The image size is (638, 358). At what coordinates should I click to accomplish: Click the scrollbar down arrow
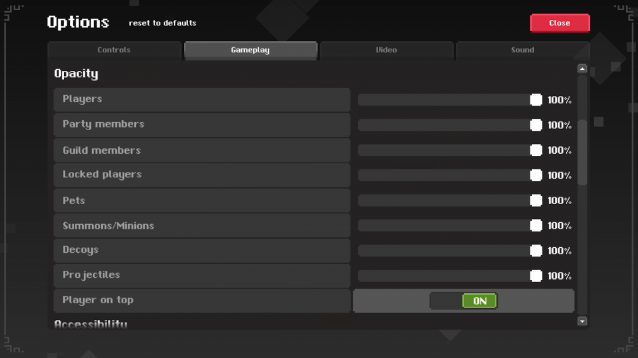pos(583,321)
